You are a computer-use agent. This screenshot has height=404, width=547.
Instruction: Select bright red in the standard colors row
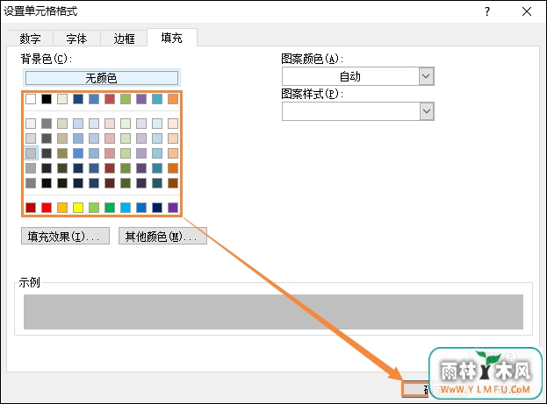pyautogui.click(x=47, y=208)
